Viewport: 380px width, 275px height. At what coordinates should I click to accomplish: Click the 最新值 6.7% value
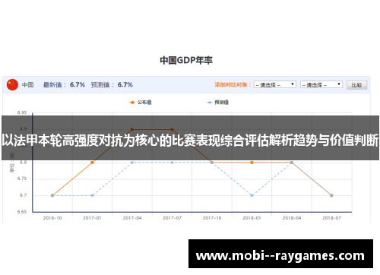tap(78, 84)
